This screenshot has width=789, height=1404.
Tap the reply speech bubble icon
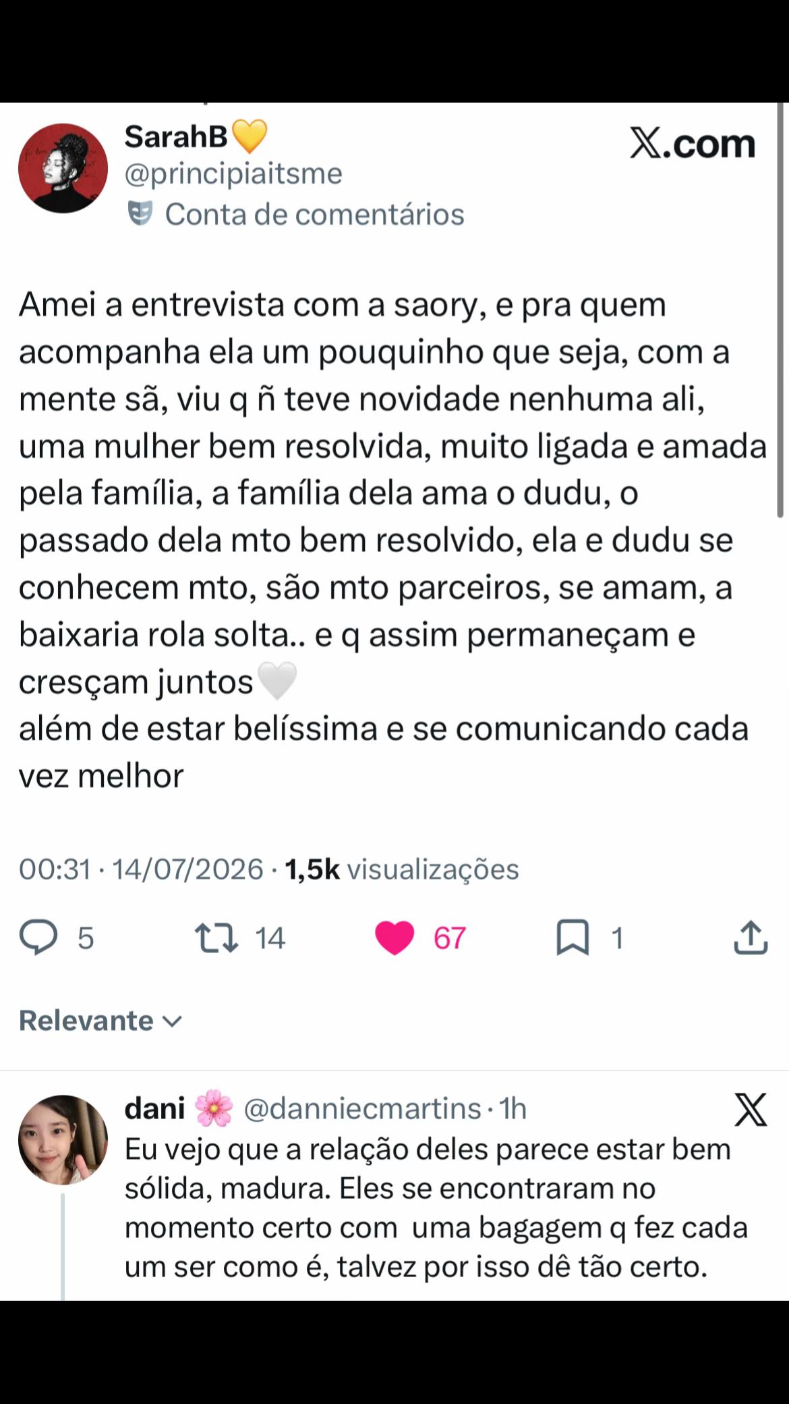coord(38,938)
